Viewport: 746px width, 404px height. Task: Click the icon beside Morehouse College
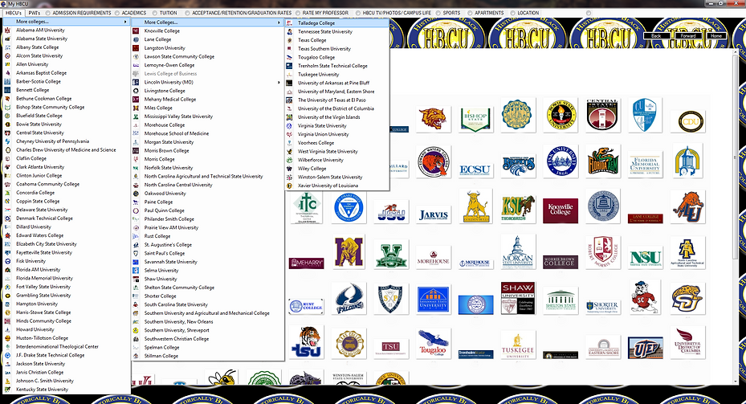coord(136,125)
